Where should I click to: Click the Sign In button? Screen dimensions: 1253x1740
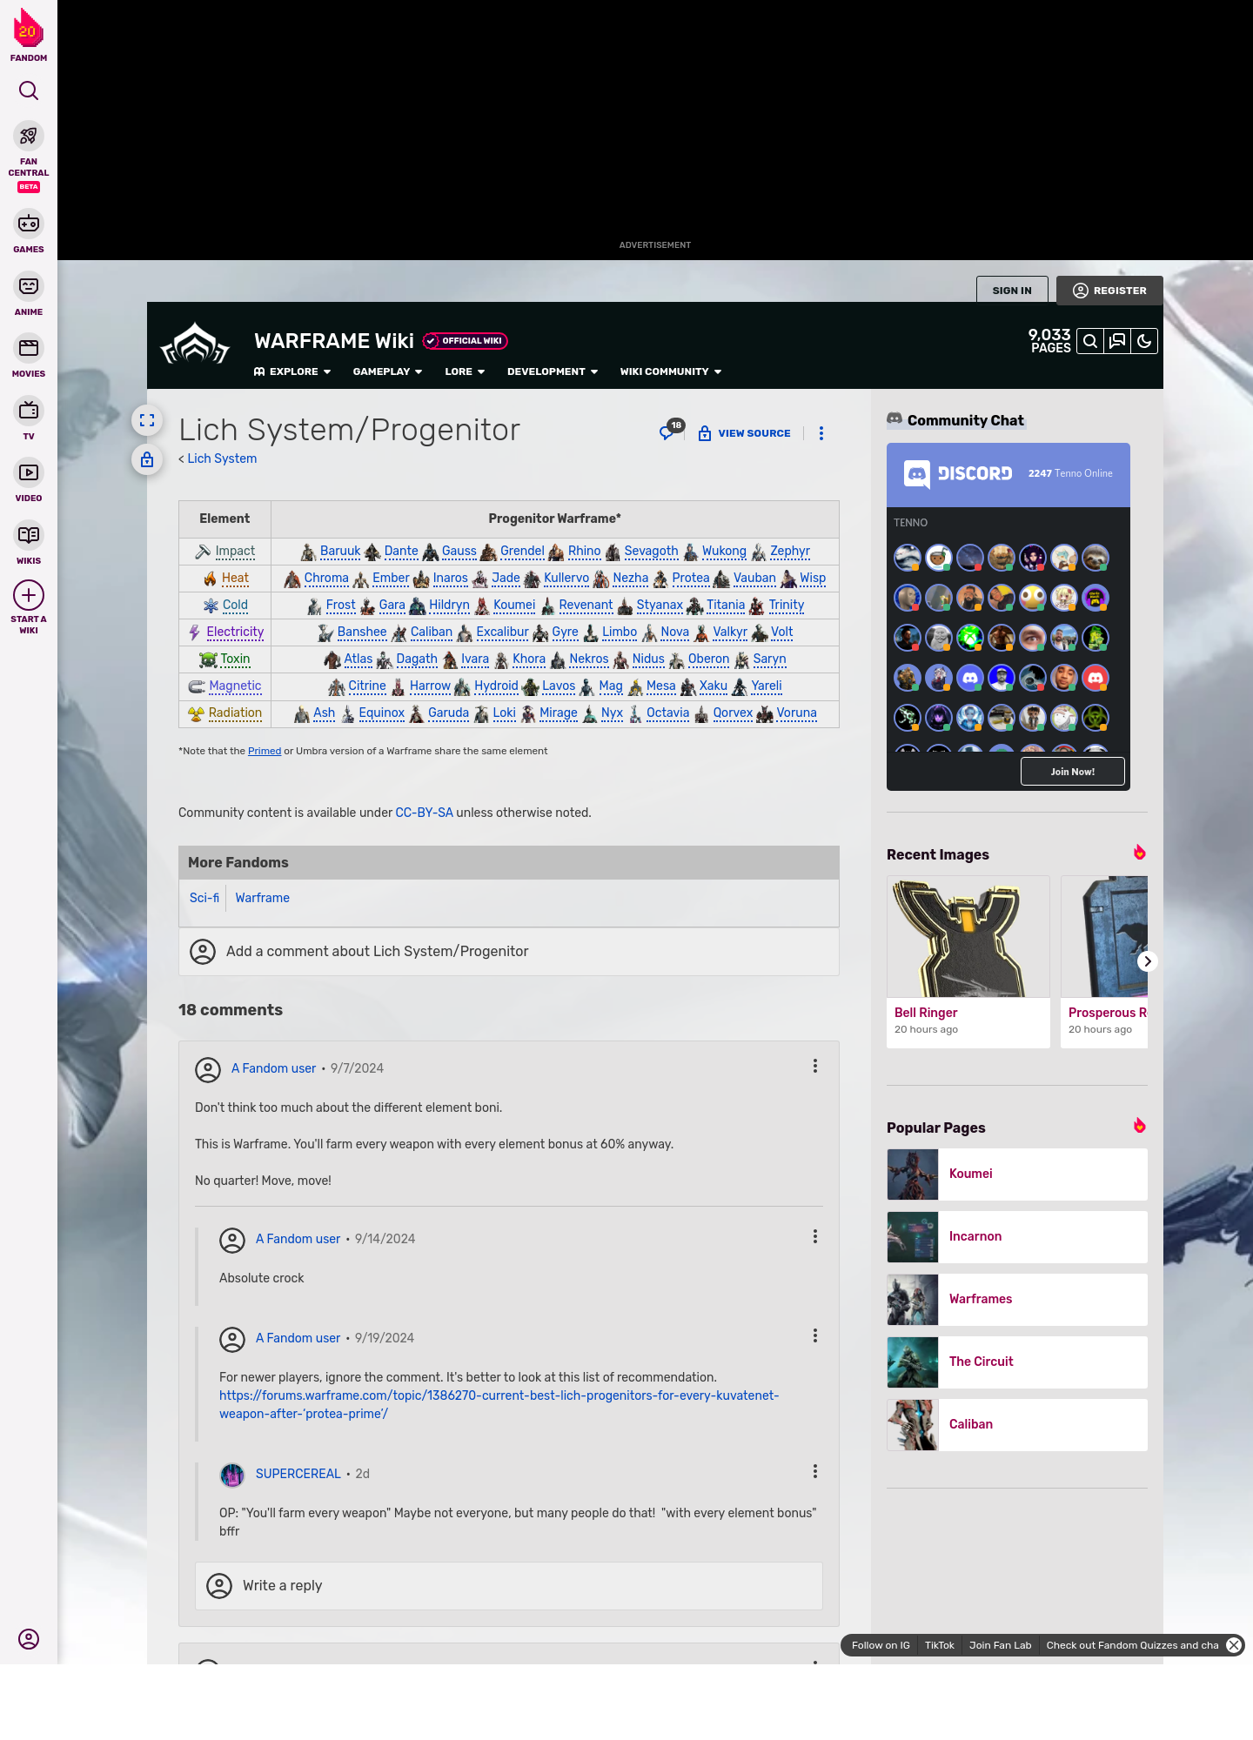[1012, 291]
